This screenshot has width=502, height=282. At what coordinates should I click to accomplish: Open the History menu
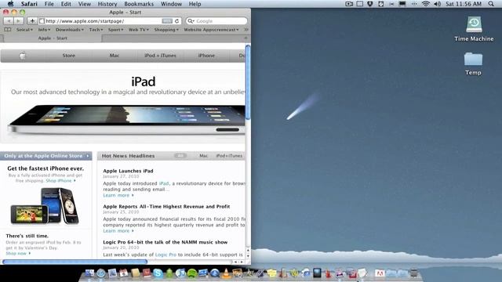click(107, 4)
